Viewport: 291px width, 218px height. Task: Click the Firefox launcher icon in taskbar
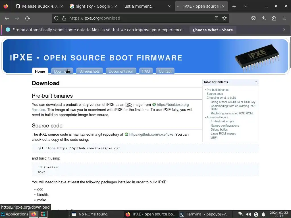(34, 214)
